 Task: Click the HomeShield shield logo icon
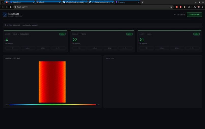pyautogui.click(x=5, y=15)
